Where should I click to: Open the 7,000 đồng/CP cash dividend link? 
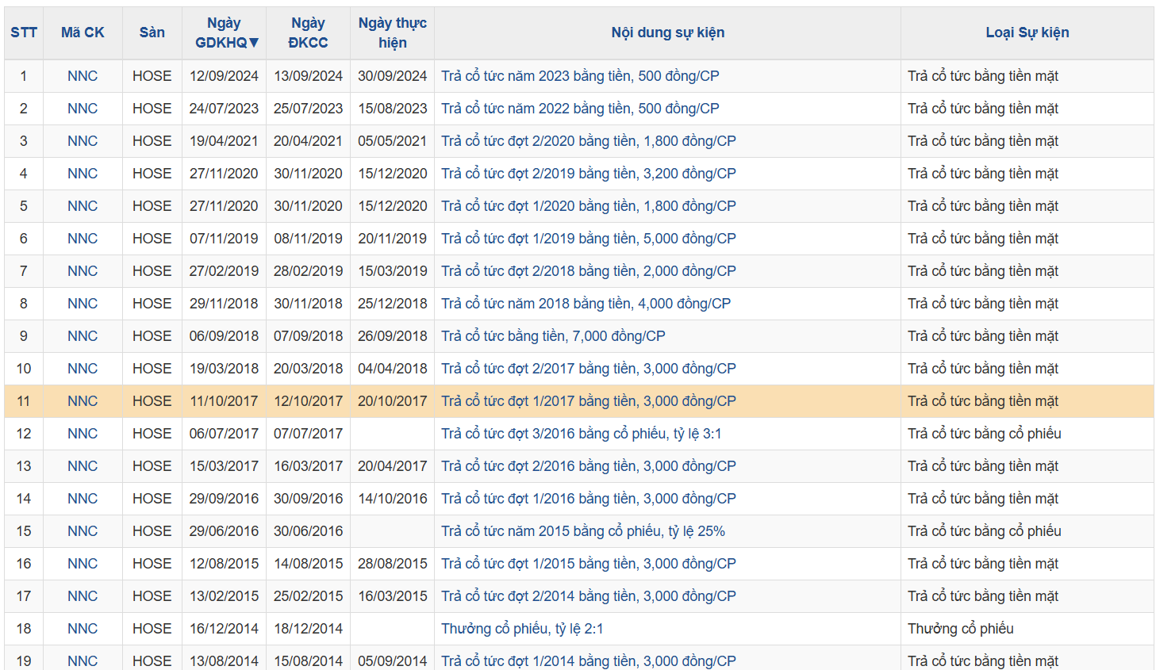[x=553, y=336]
